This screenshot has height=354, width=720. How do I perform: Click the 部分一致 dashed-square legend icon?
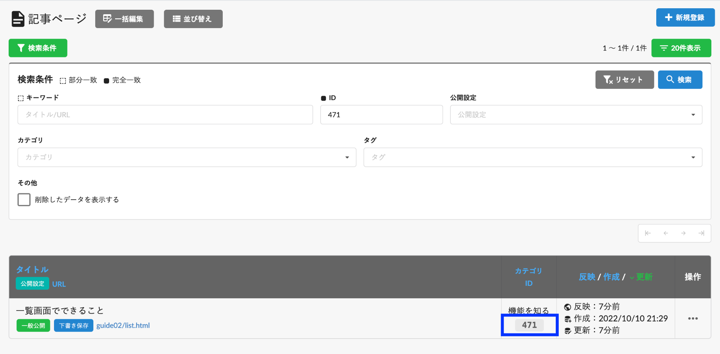tap(63, 81)
